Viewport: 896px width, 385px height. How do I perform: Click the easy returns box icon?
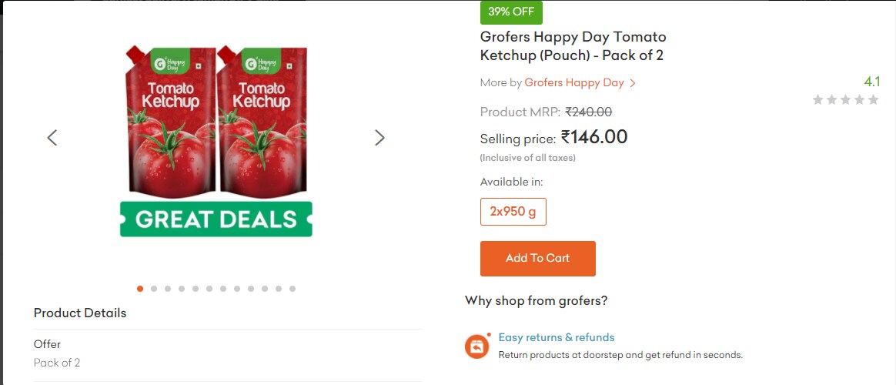[477, 346]
